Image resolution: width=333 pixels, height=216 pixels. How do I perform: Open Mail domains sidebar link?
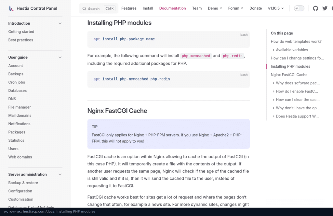tap(20, 115)
